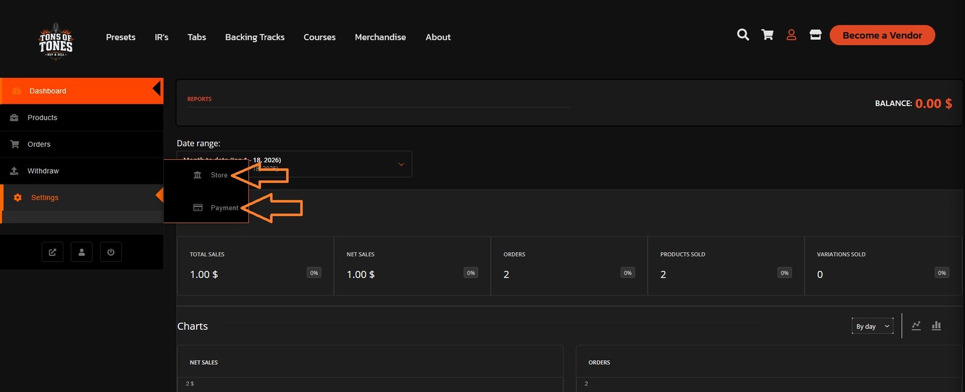Select Payment in Settings submenu
This screenshot has height=392, width=965.
224,207
